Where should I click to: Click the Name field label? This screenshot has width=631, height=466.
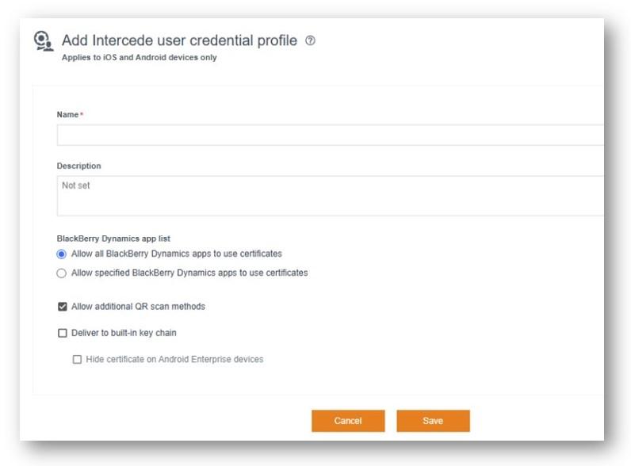tap(68, 115)
